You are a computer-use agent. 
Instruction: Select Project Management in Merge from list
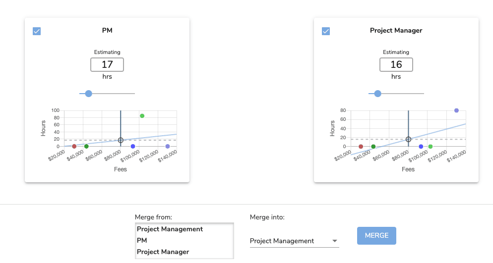[170, 229]
